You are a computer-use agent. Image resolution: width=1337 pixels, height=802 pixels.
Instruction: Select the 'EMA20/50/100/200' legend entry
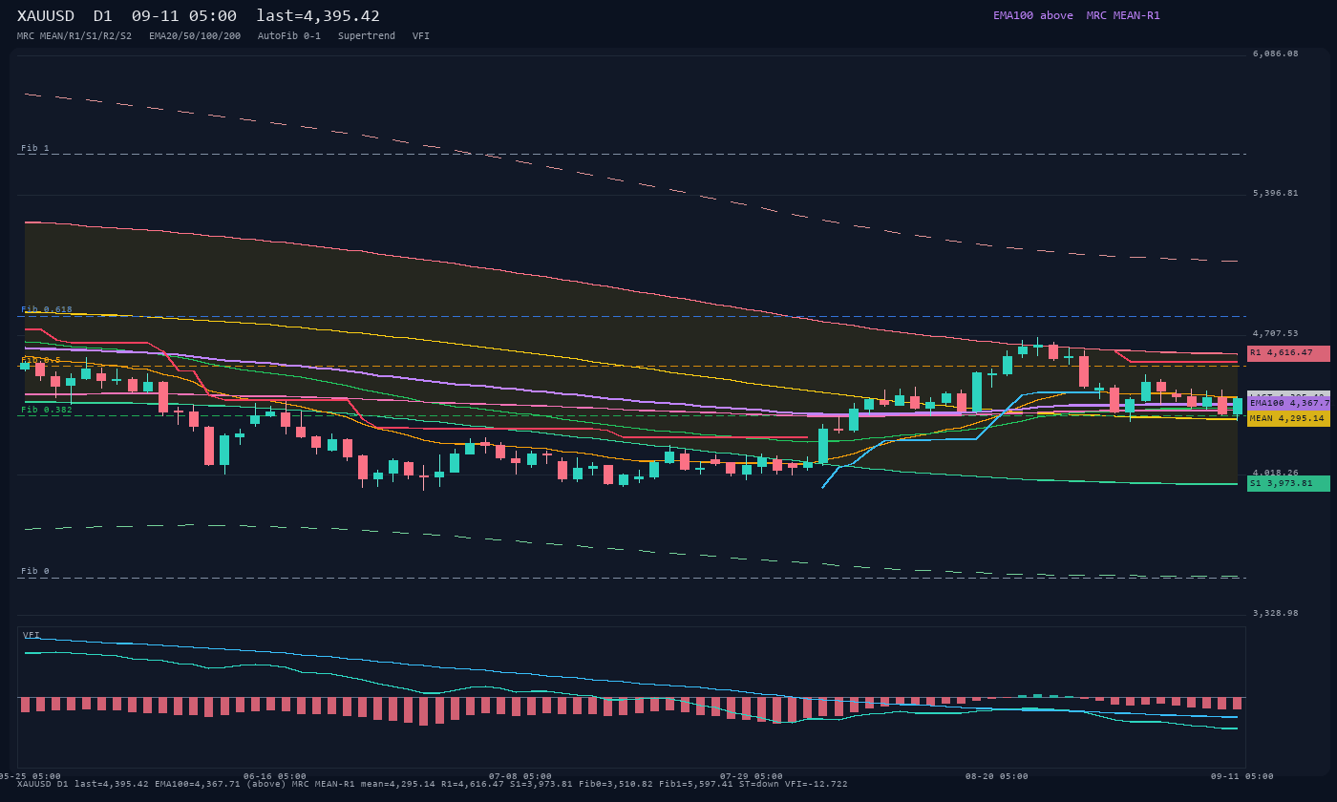[x=195, y=36]
